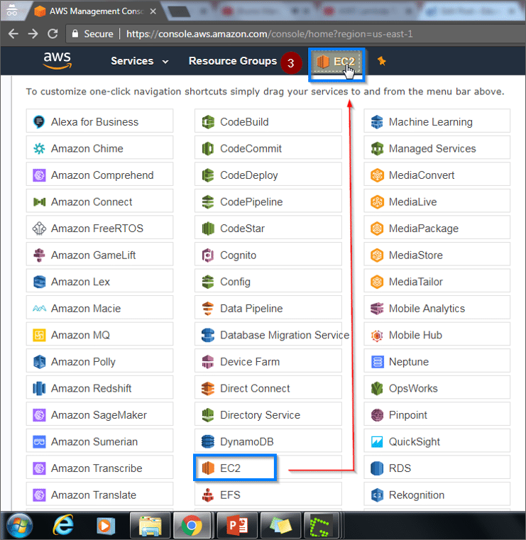
Task: Open PowerPoint from the taskbar
Action: (x=237, y=526)
